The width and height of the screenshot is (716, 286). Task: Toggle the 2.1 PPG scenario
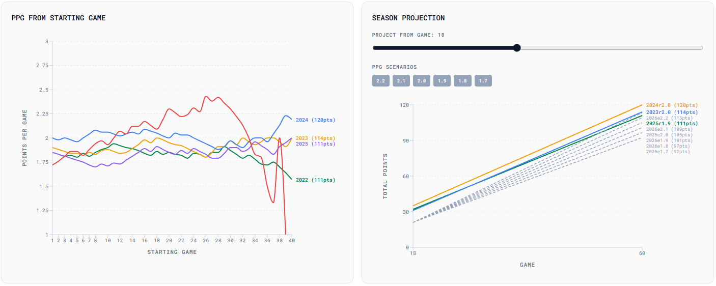[401, 81]
